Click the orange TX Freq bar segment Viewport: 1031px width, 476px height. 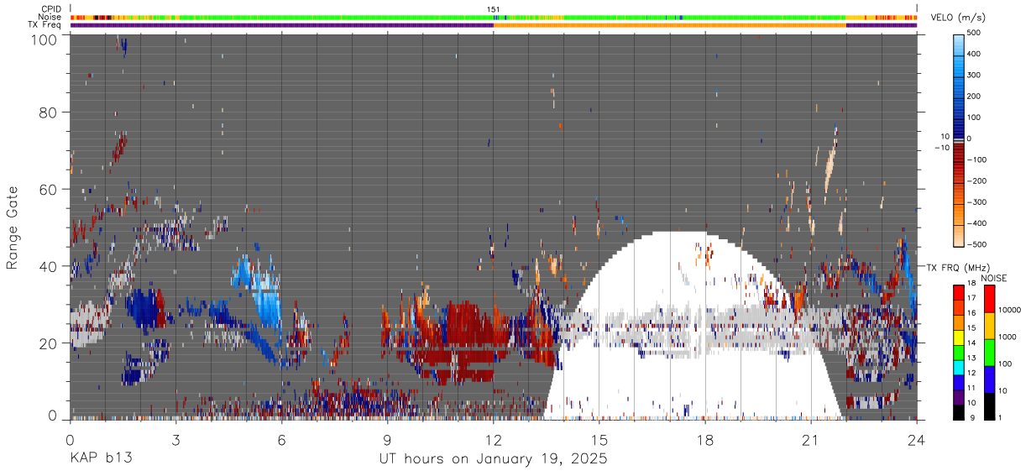pyautogui.click(x=670, y=25)
